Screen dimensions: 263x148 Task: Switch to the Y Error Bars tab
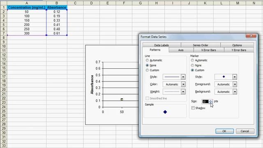(x=239, y=50)
